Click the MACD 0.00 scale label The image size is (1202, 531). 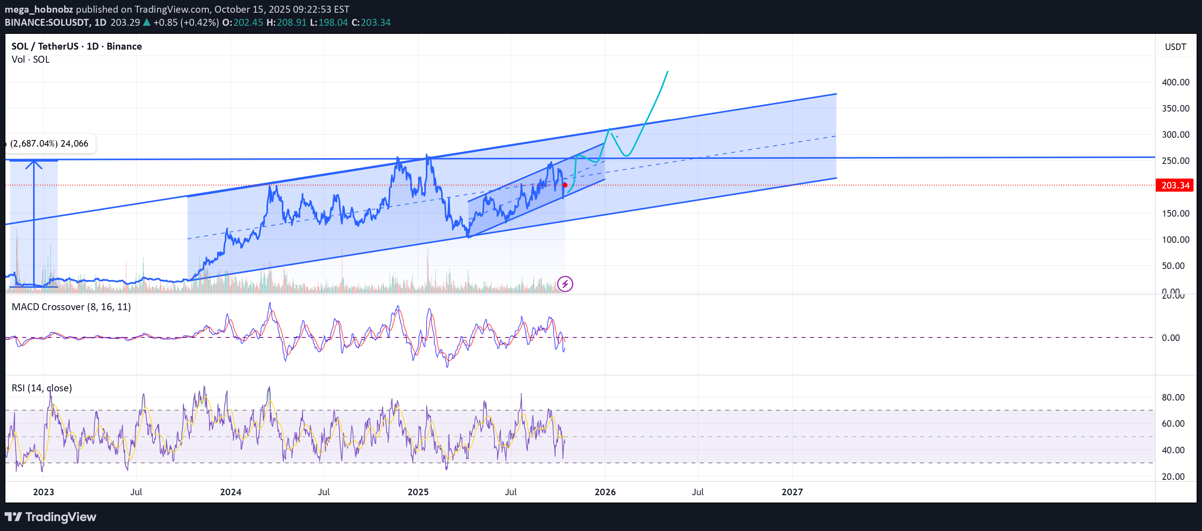(x=1170, y=337)
